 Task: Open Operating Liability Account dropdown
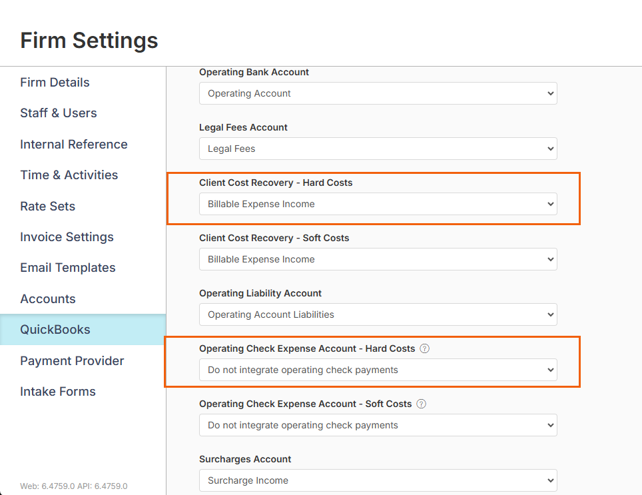coord(378,314)
